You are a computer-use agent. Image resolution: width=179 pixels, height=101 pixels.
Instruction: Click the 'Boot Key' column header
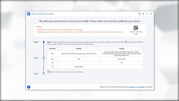[52, 49]
